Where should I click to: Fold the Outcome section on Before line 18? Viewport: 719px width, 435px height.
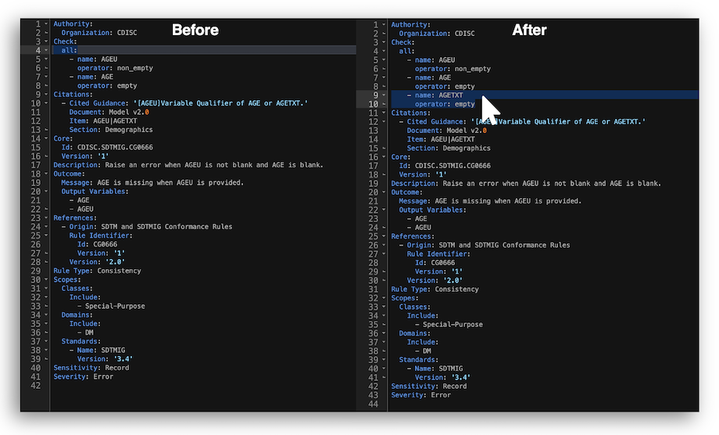point(46,174)
